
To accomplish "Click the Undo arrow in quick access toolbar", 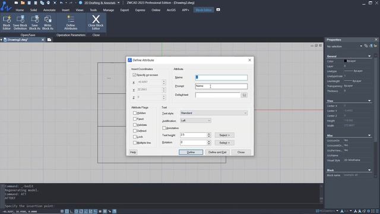I will pyautogui.click(x=61, y=2).
